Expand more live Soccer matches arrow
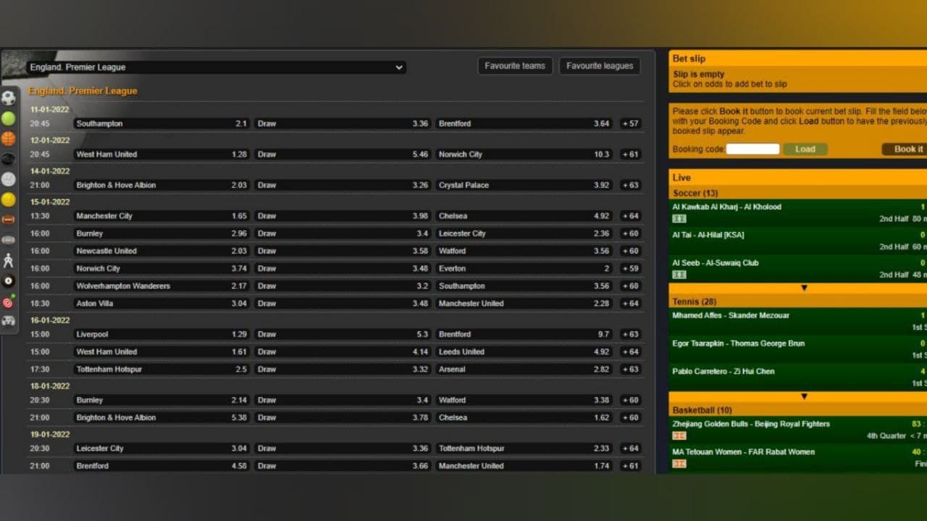This screenshot has width=927, height=521. [802, 288]
